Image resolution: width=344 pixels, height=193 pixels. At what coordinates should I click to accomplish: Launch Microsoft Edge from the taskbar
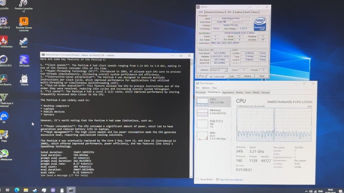17,190
